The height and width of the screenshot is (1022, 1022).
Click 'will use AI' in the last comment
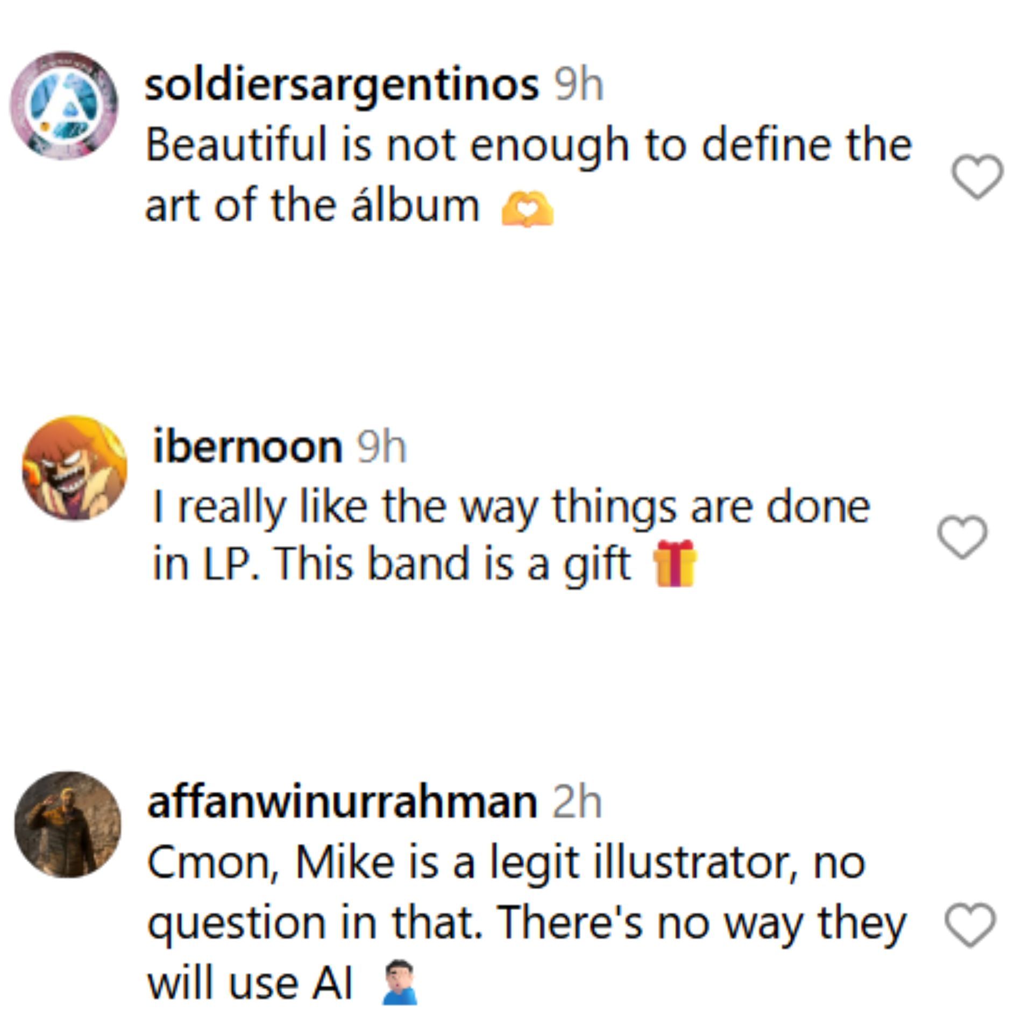[x=250, y=983]
